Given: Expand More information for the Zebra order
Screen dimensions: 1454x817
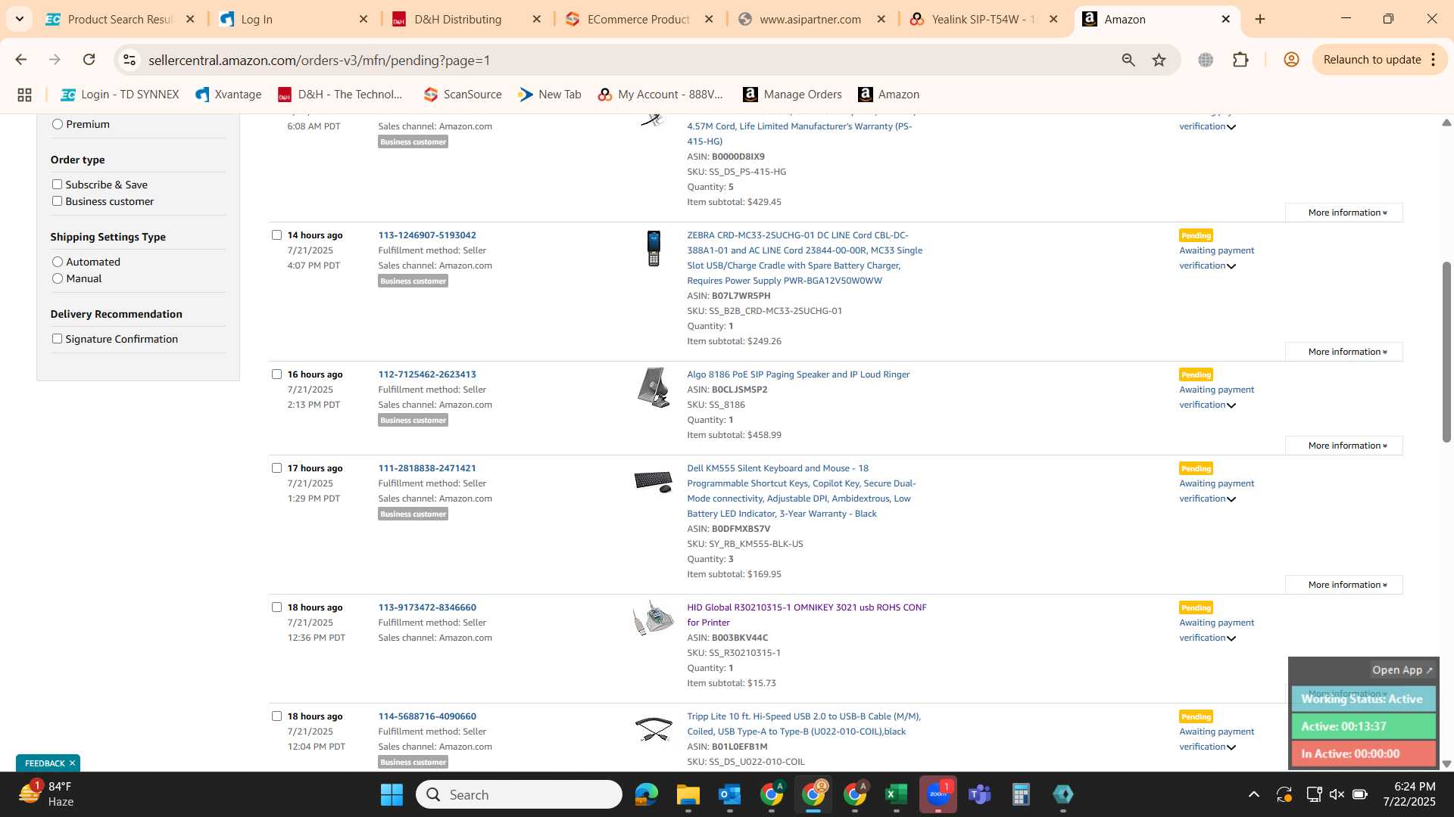Looking at the screenshot, I should pos(1344,352).
